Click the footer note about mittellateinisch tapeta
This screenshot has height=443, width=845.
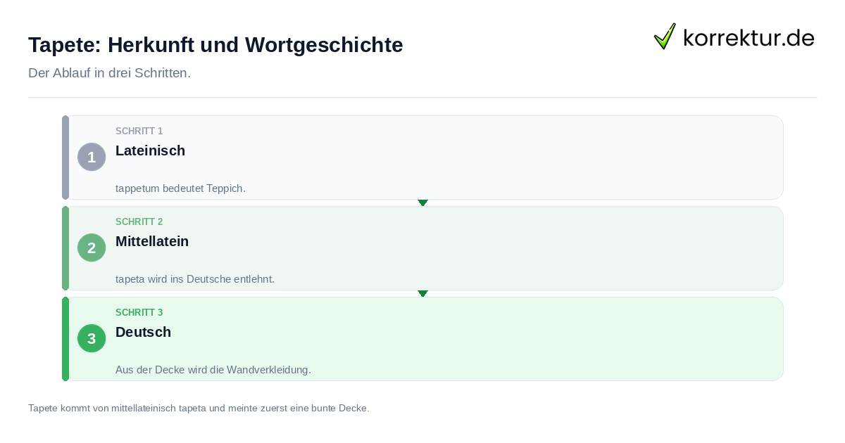tap(199, 408)
